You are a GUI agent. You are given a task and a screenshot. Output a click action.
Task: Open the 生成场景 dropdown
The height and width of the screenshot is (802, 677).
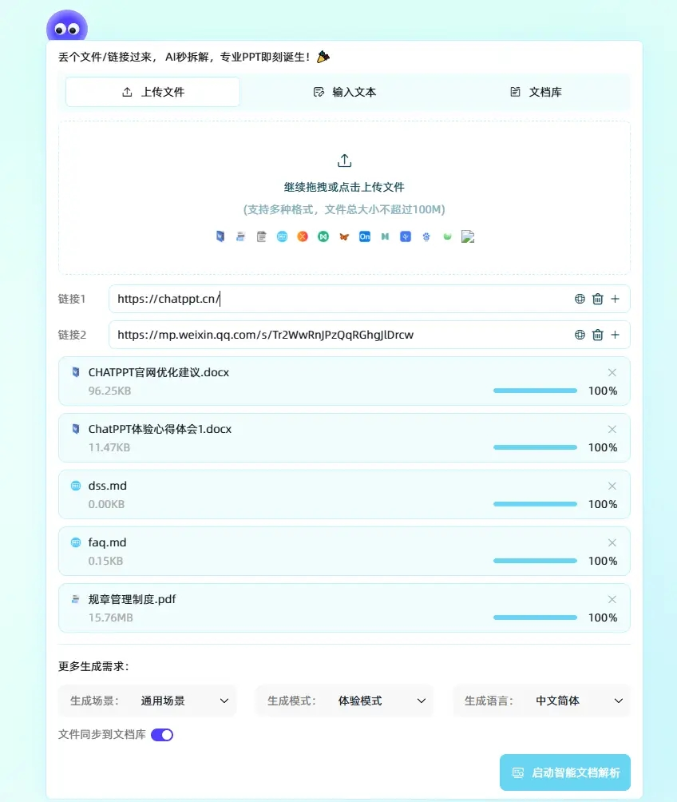click(x=147, y=701)
